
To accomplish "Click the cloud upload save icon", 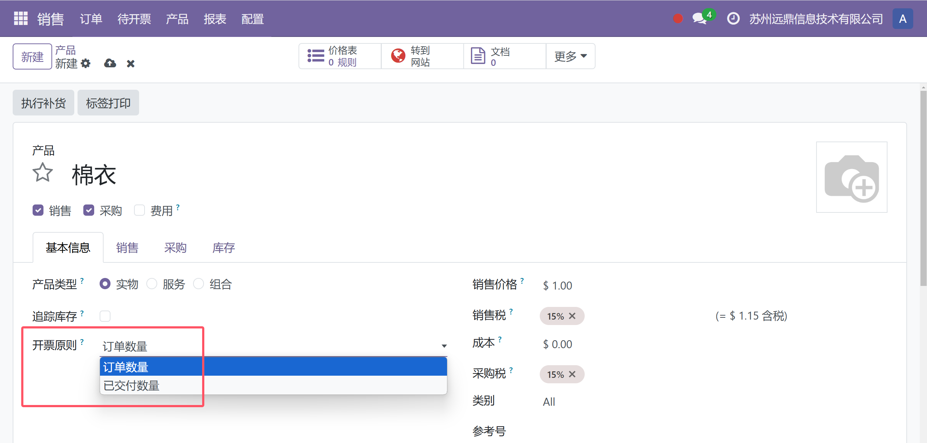I will (110, 64).
